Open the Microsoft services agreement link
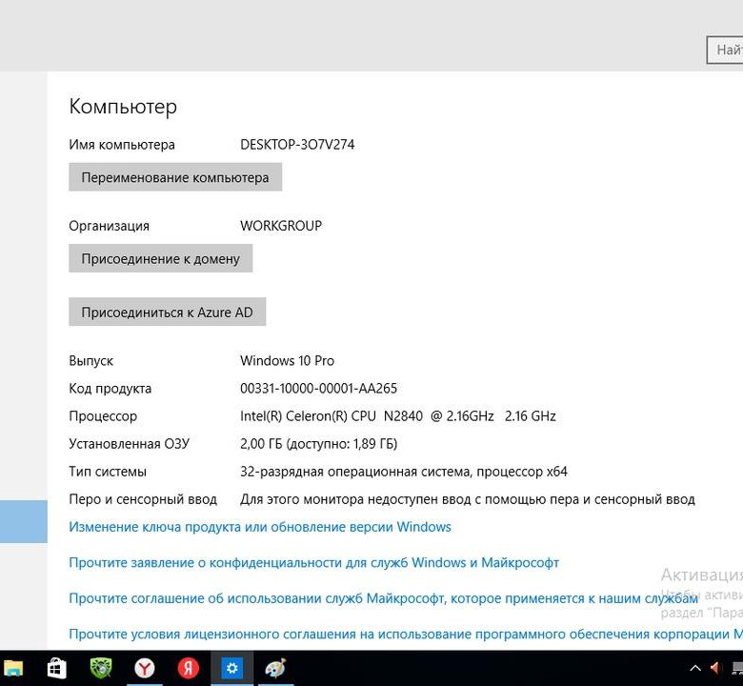 click(383, 598)
